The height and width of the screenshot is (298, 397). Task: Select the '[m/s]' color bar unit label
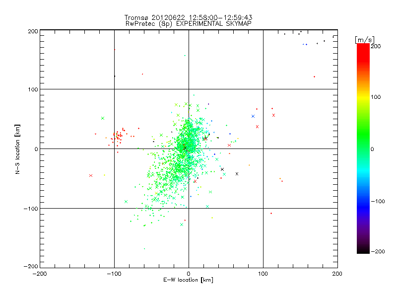(365, 40)
